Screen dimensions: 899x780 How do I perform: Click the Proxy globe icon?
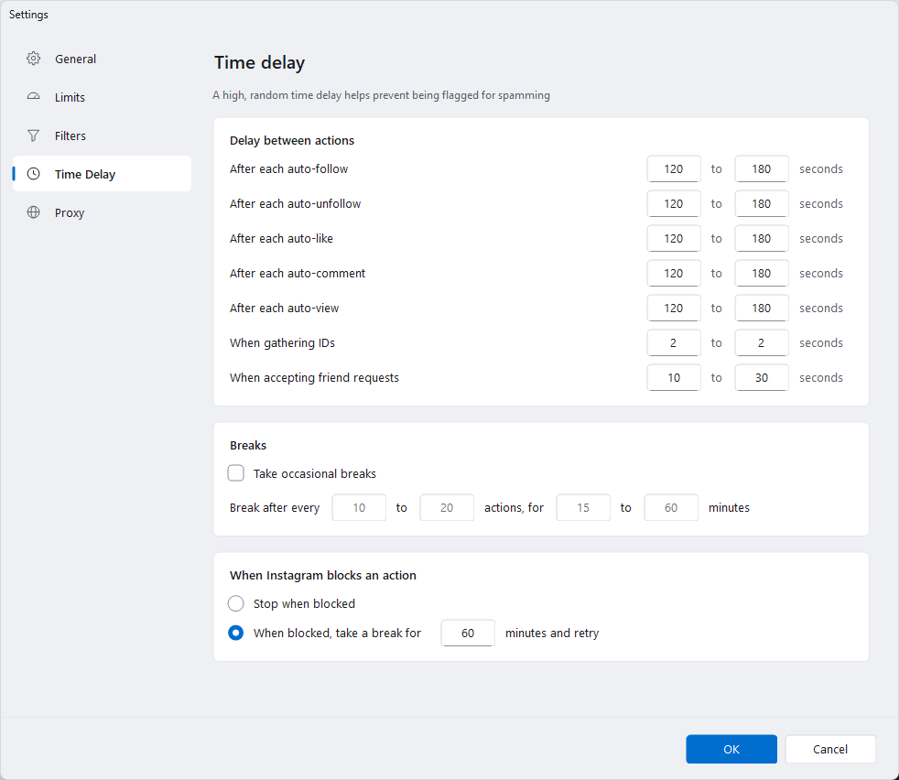tap(33, 212)
